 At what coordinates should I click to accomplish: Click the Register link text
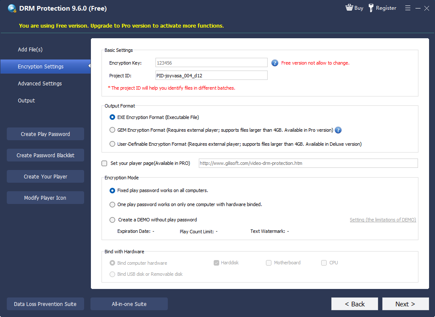coord(386,8)
